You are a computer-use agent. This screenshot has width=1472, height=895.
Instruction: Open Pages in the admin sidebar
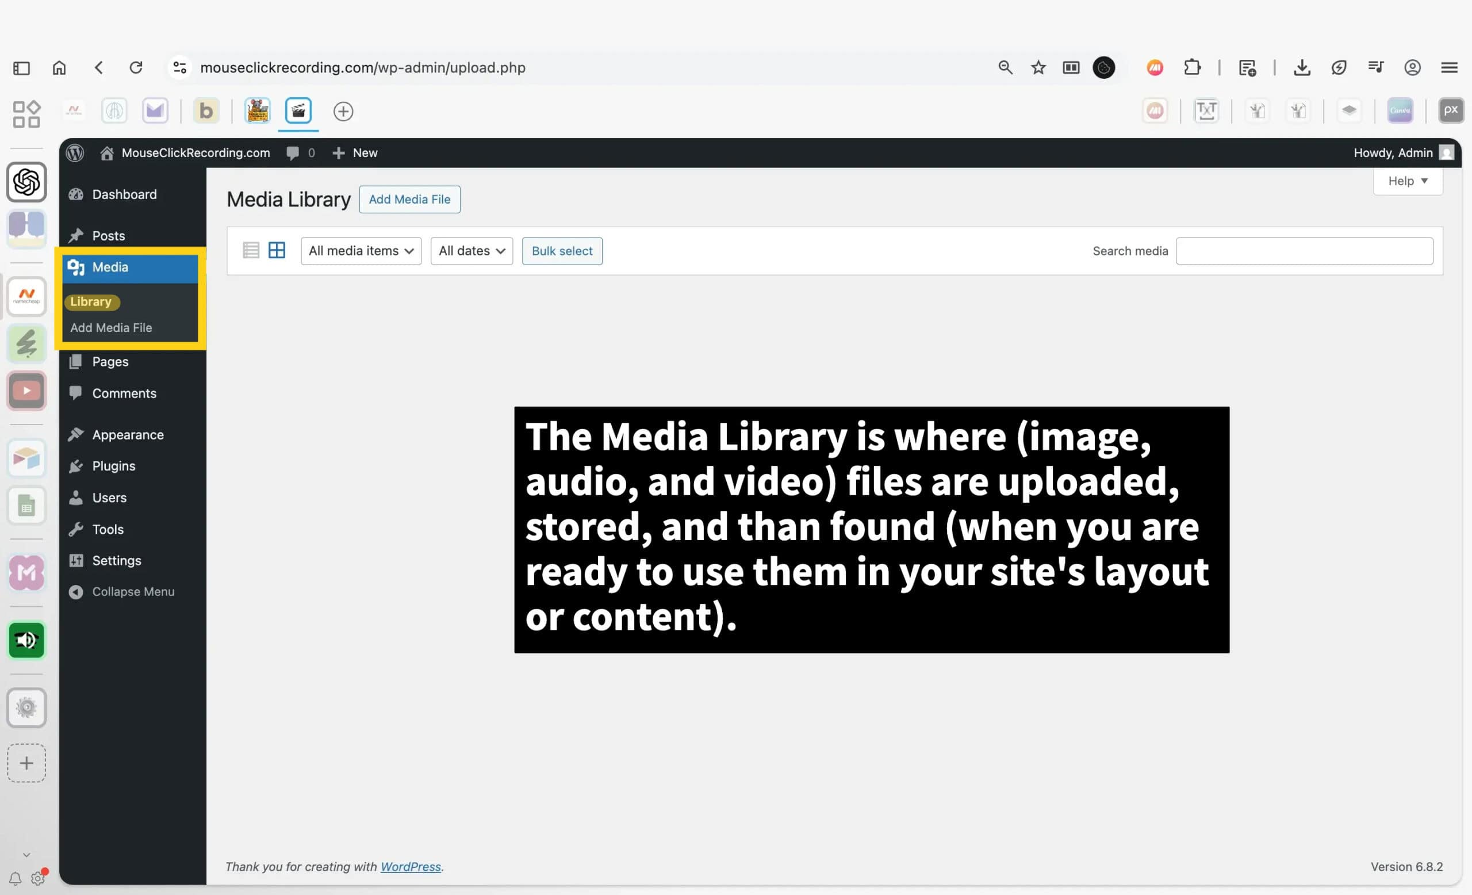coord(110,361)
